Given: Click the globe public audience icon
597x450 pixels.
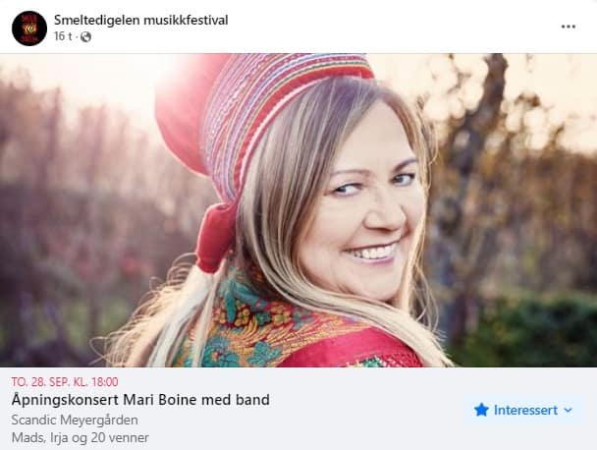Looking at the screenshot, I should tap(85, 37).
